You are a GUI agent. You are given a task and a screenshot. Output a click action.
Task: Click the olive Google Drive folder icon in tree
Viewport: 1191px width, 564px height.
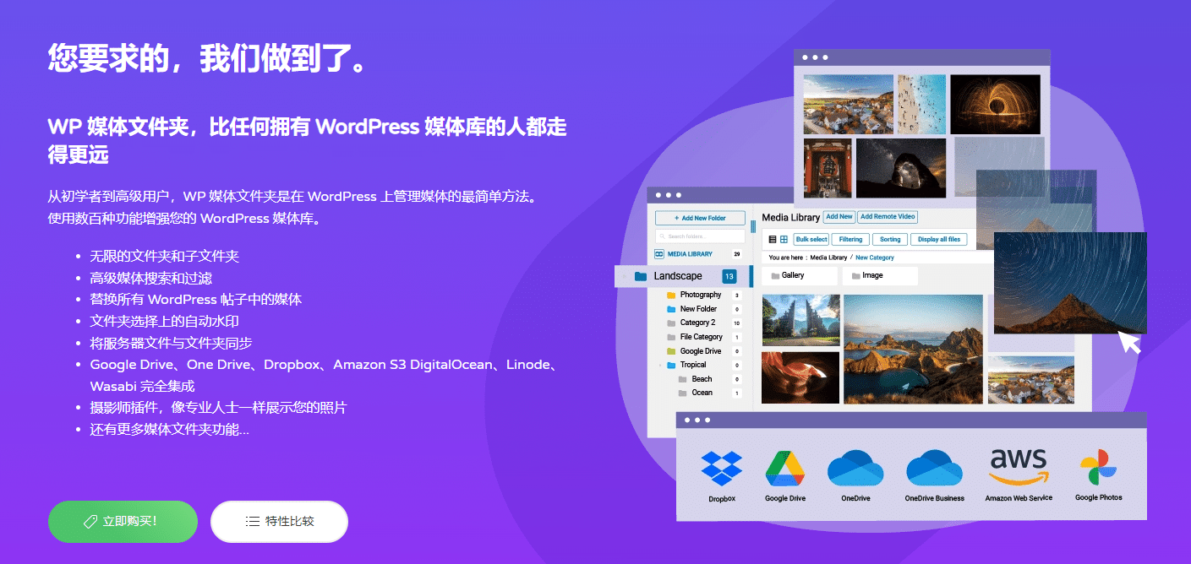[671, 351]
